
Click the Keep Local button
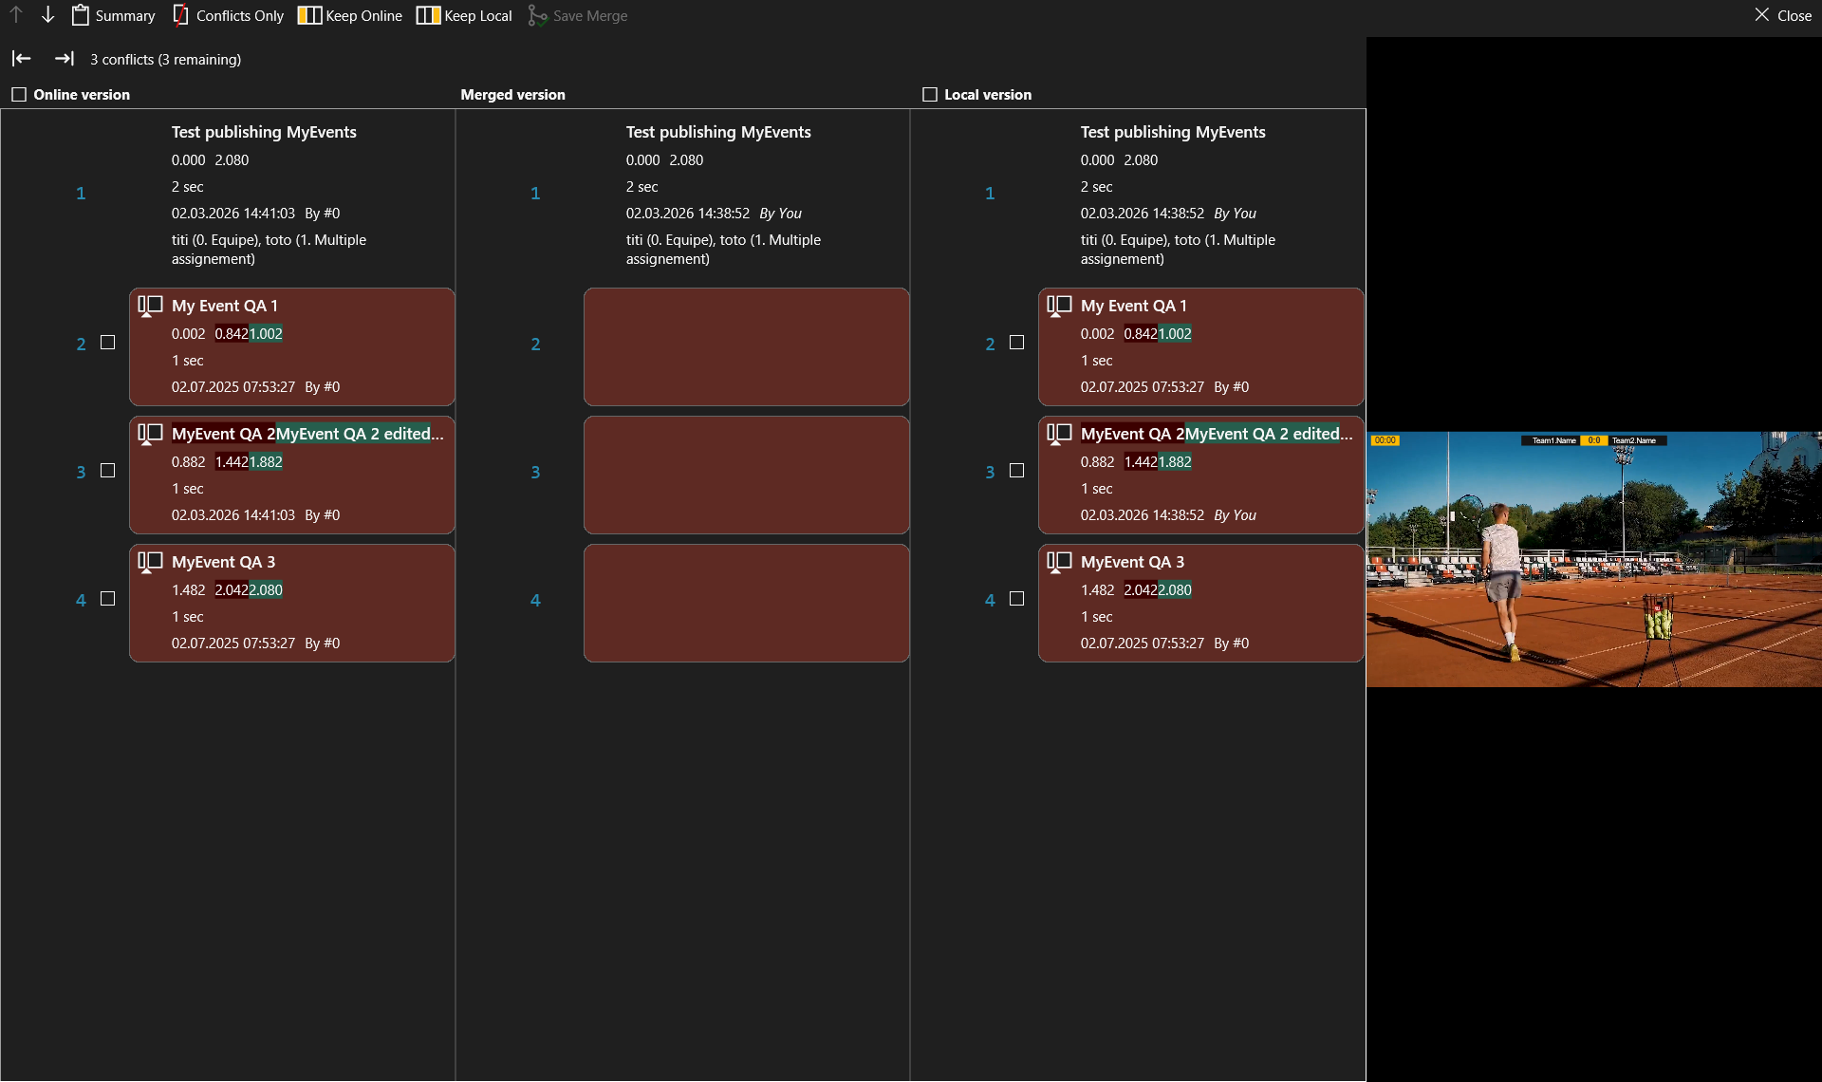[464, 15]
